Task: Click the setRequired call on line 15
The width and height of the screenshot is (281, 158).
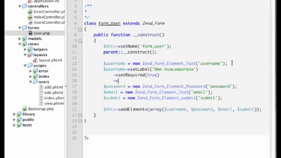Action: tap(131, 75)
